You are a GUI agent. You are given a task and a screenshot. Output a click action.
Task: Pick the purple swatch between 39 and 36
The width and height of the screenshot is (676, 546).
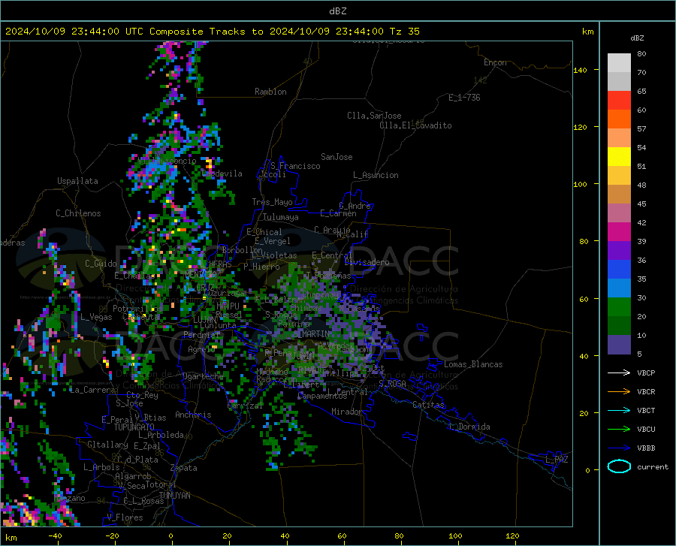point(619,251)
